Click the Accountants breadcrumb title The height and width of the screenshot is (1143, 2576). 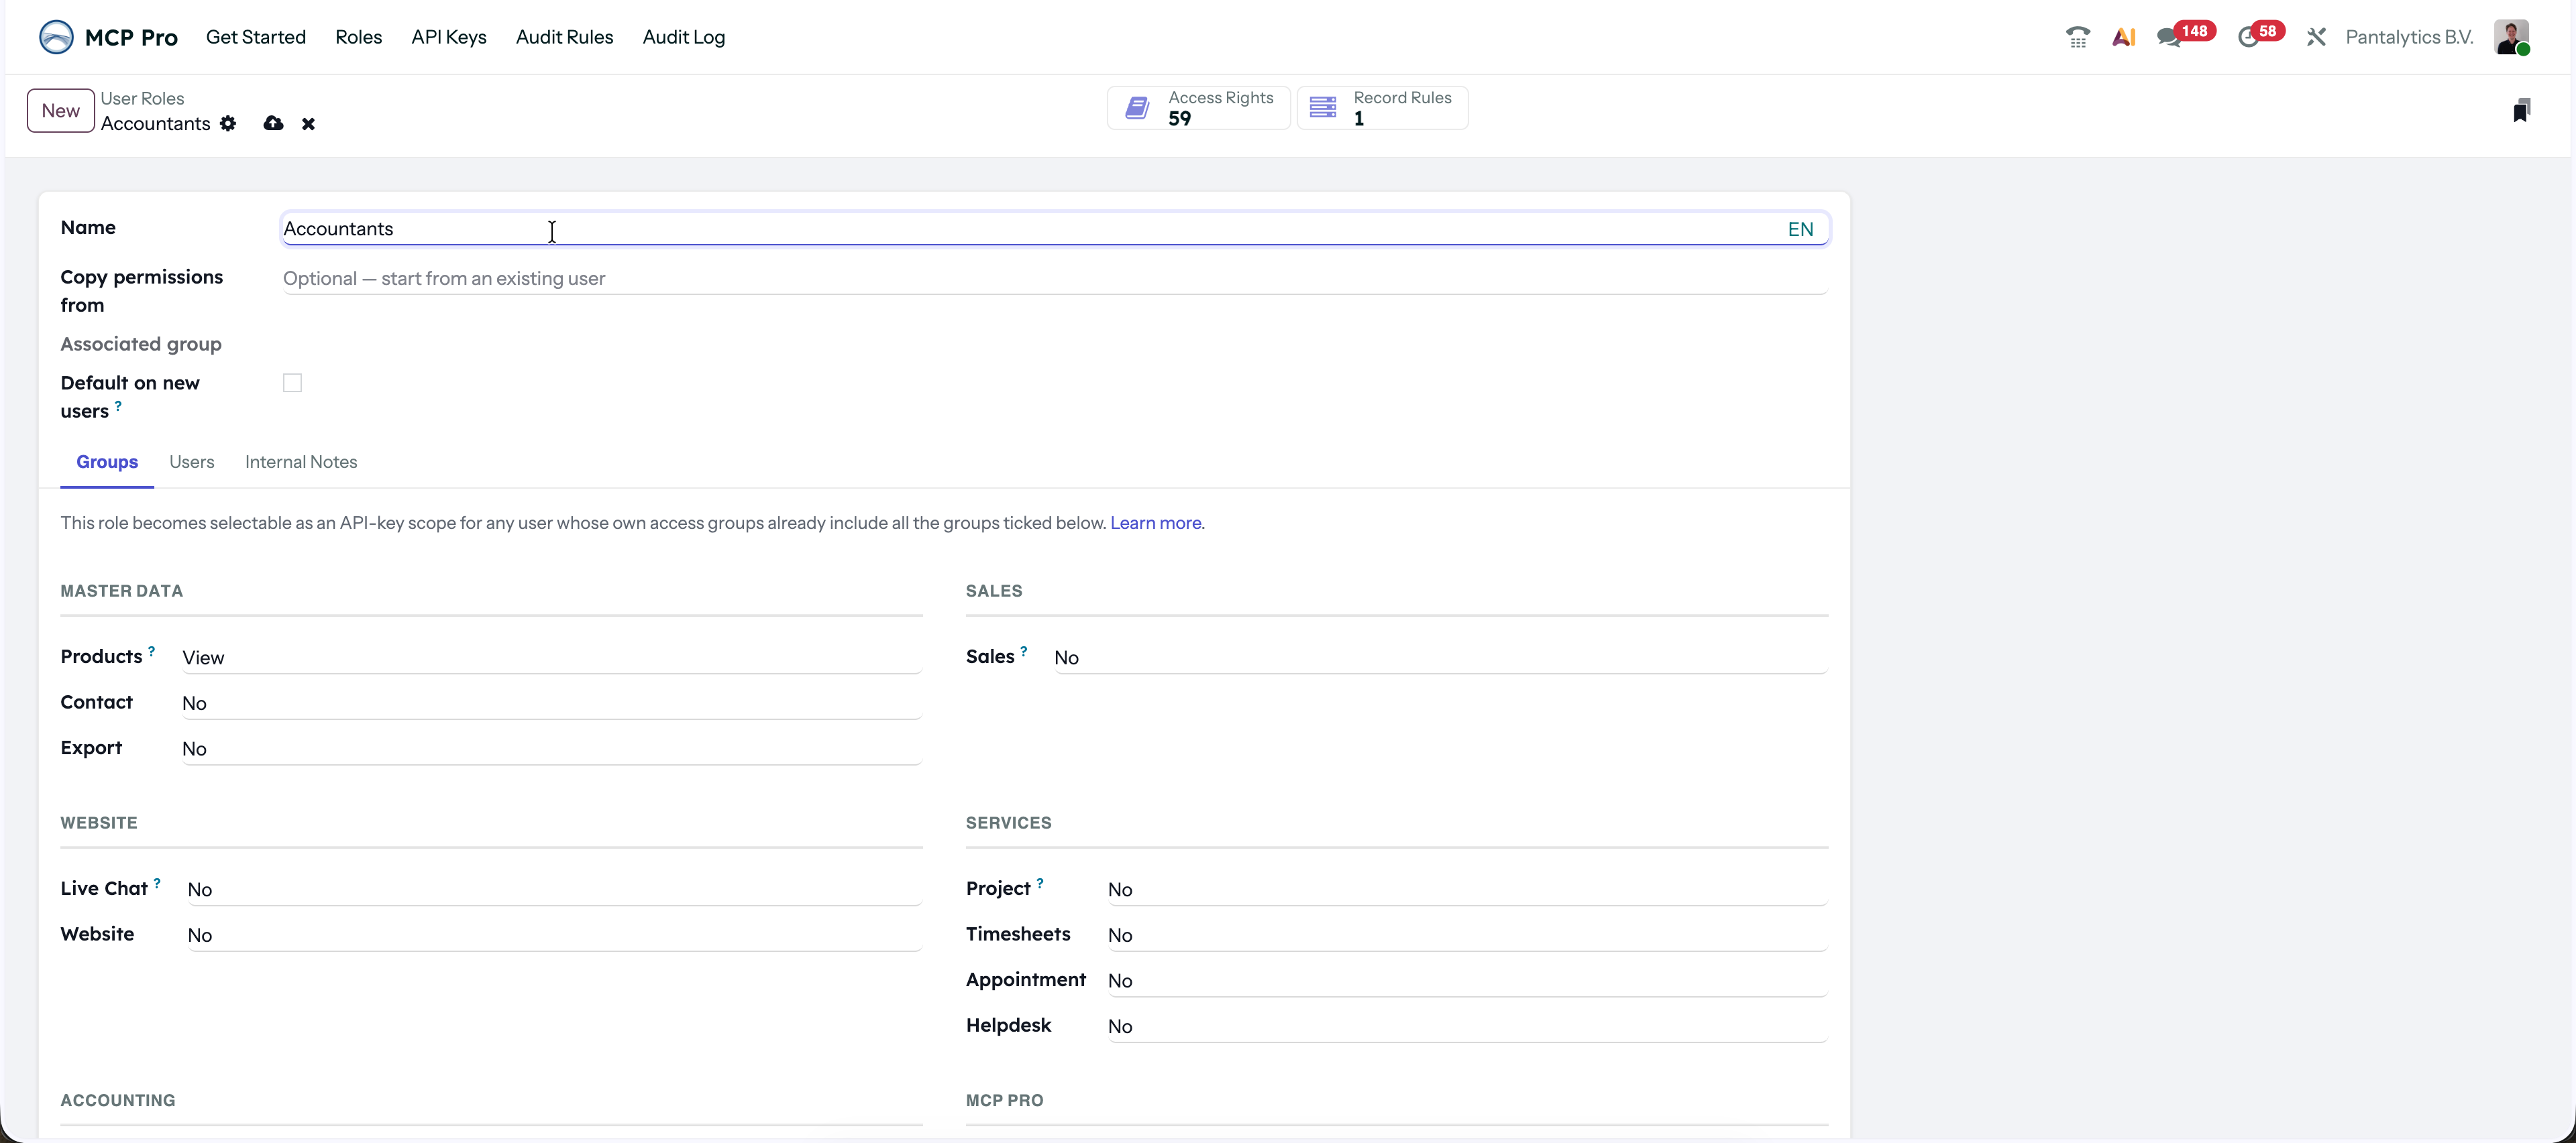pos(155,123)
